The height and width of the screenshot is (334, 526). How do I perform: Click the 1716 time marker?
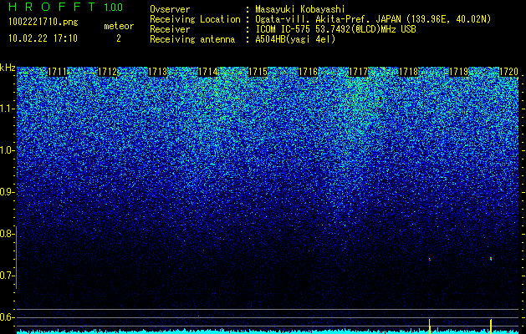(x=309, y=72)
